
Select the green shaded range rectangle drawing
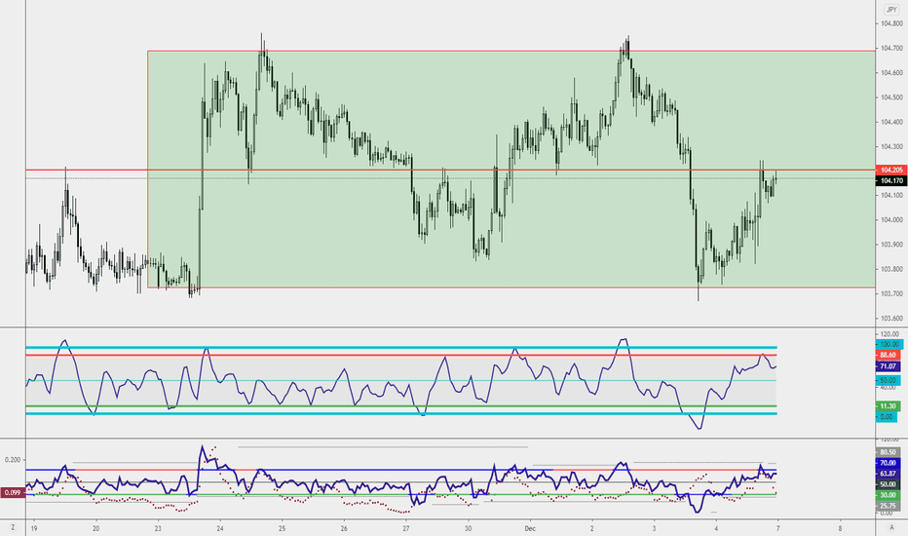pos(511,170)
